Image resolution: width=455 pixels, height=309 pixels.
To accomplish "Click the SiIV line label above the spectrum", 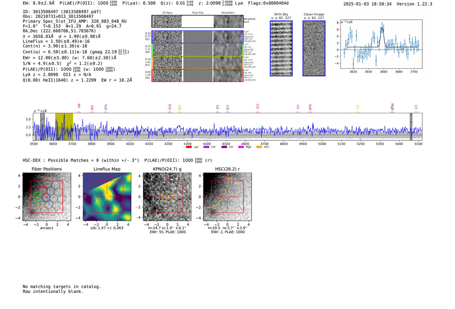I will click(x=170, y=107).
